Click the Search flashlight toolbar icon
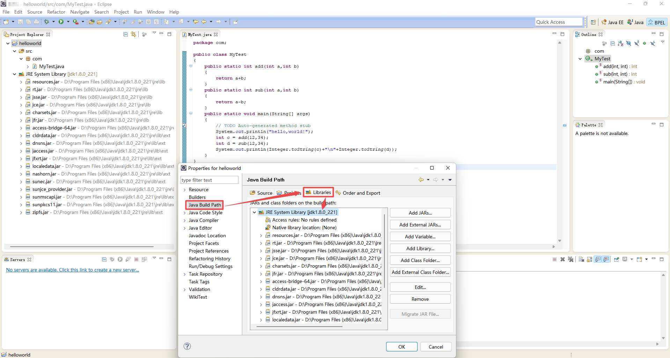This screenshot has height=358, width=670. click(x=109, y=22)
